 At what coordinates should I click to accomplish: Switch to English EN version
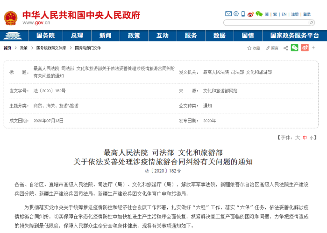pos(284,14)
